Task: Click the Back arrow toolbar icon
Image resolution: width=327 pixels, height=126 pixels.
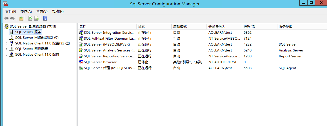Action: 6,19
